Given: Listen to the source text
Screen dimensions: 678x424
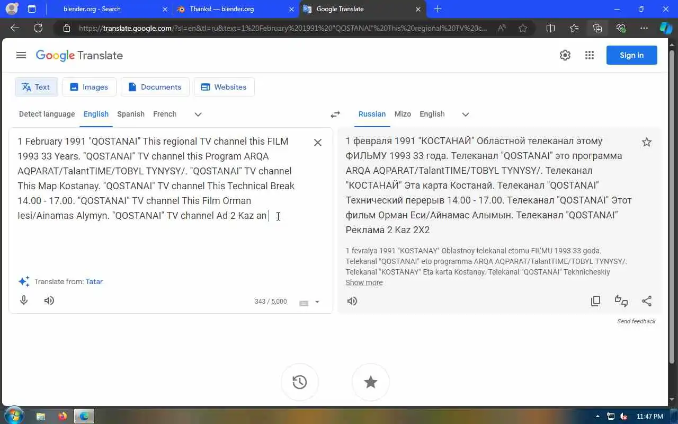Looking at the screenshot, I should (x=49, y=301).
